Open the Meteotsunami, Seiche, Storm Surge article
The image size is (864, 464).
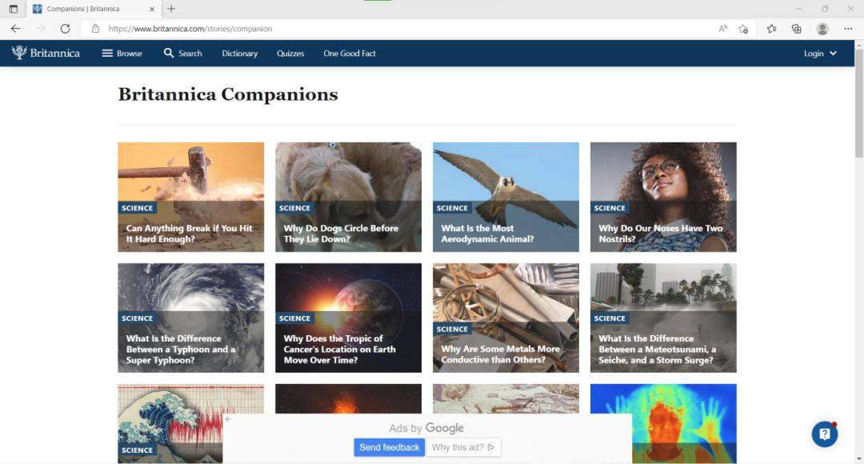pyautogui.click(x=663, y=318)
